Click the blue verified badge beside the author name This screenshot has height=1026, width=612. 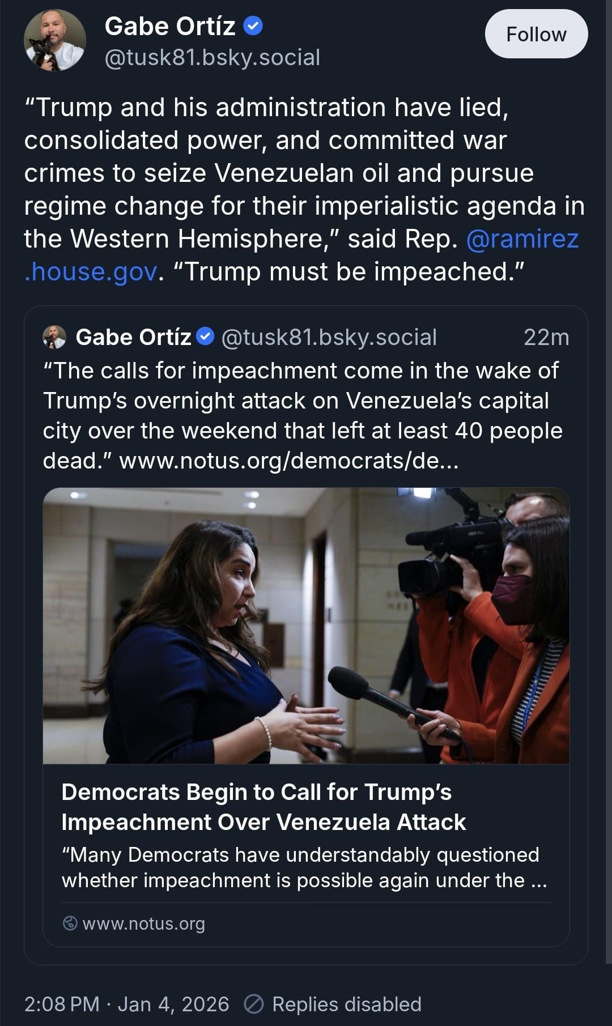coord(253,26)
